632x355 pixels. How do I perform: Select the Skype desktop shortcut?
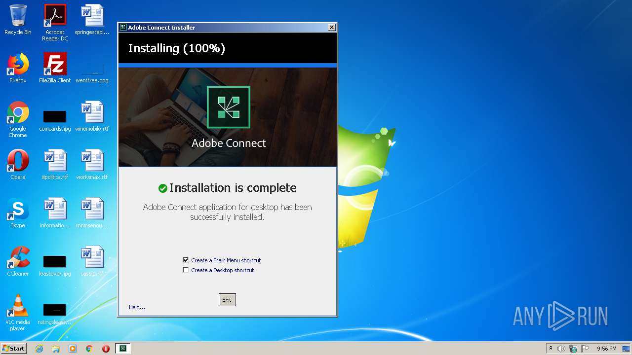[18, 213]
